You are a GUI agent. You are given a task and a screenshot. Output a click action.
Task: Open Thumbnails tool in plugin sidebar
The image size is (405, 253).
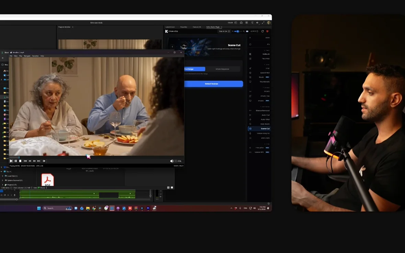tap(259, 82)
